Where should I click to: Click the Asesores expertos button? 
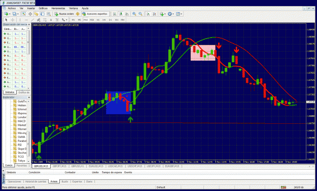pyautogui.click(x=95, y=14)
